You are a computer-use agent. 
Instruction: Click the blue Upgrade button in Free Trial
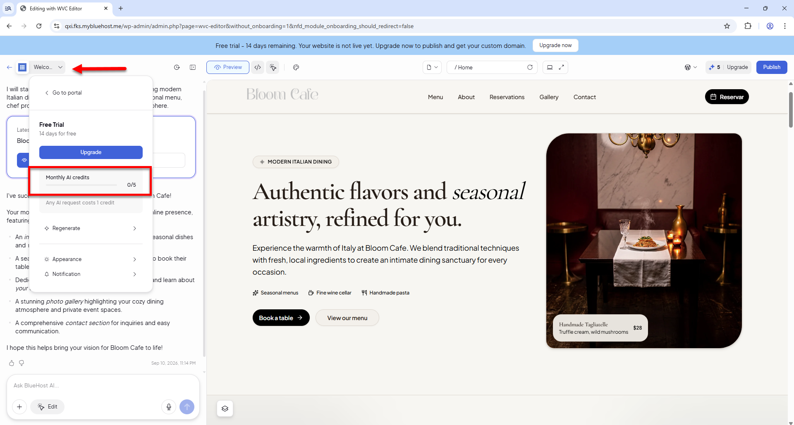(91, 152)
